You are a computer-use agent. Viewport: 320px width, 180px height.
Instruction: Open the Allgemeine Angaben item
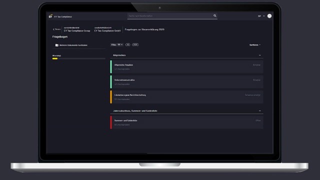click(x=186, y=66)
